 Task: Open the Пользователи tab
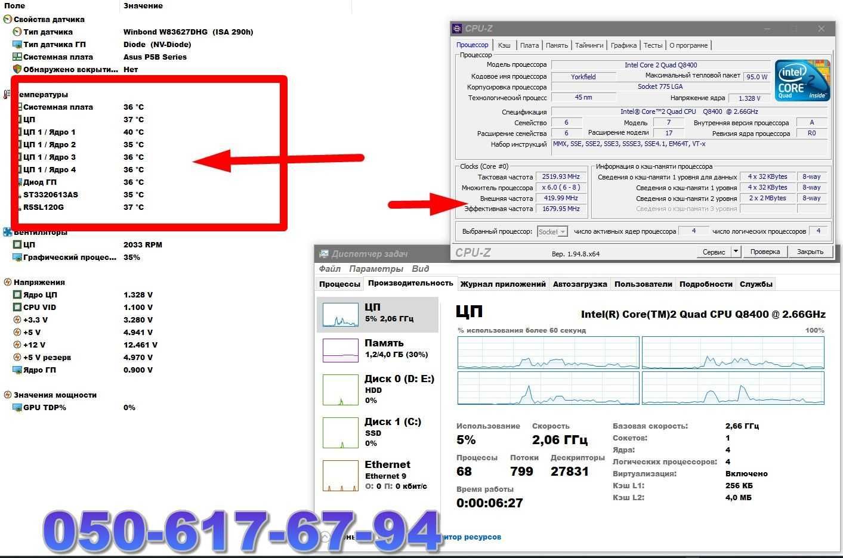coord(643,284)
